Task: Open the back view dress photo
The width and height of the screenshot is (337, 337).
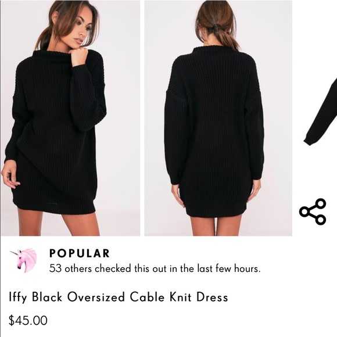Action: pyautogui.click(x=218, y=118)
